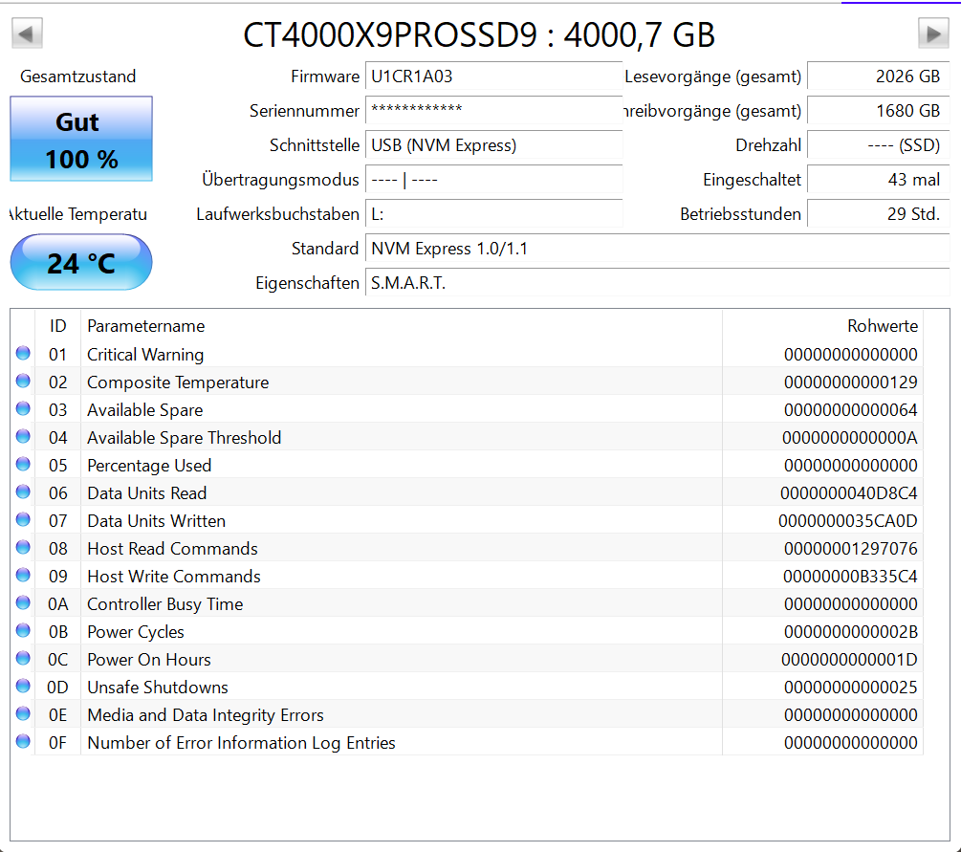
Task: Click the Standard field NVM Express 1.0/1.1
Action: pos(658,249)
